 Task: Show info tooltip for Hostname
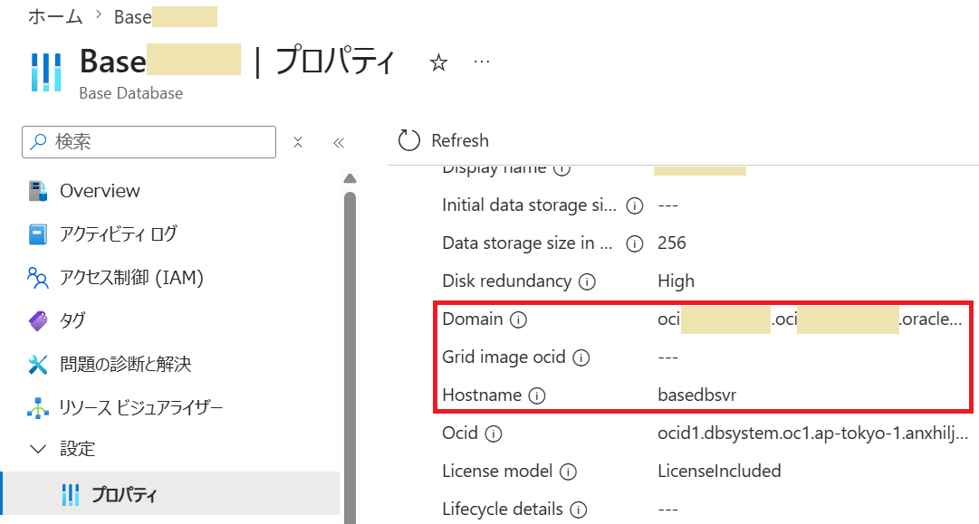pos(537,396)
